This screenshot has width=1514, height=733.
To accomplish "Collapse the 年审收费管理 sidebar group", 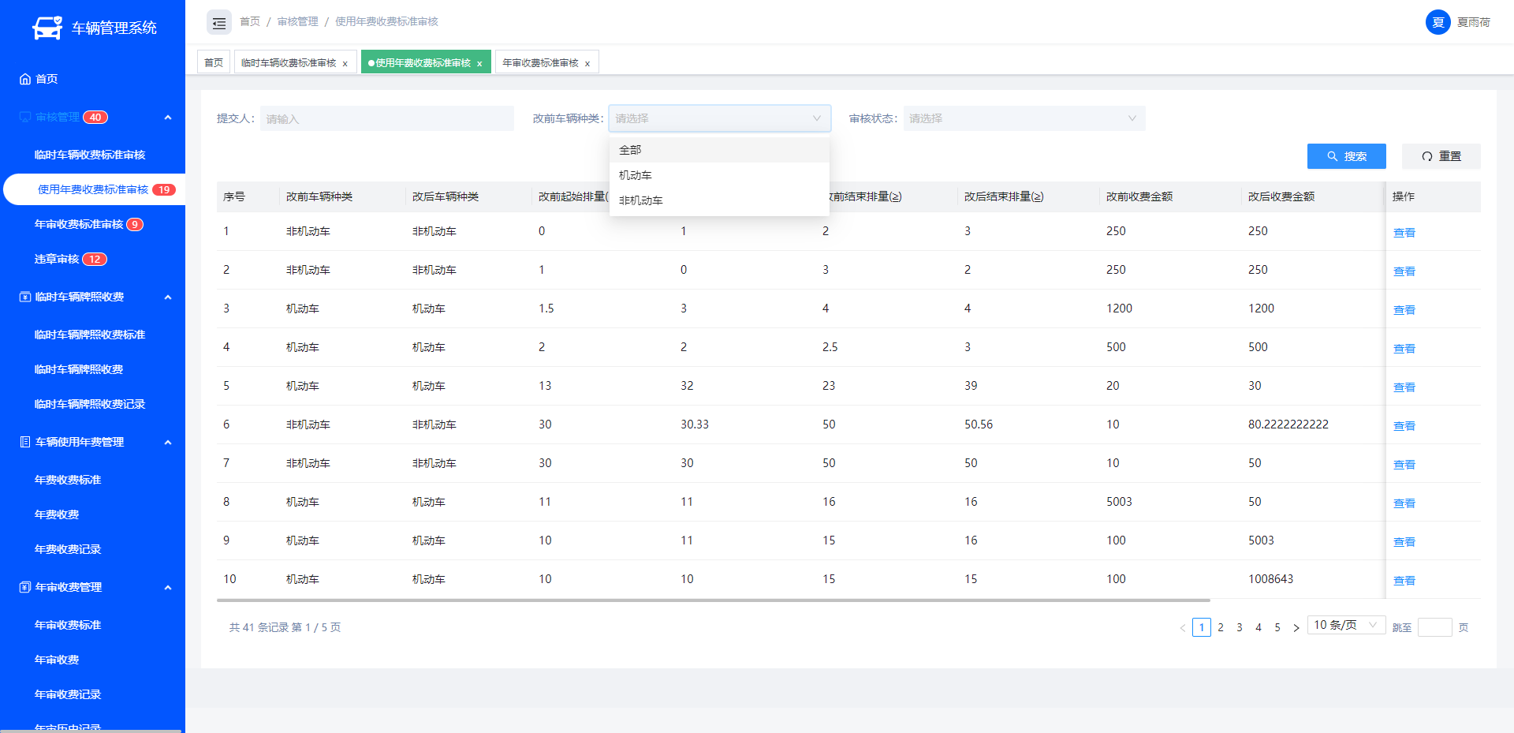I will (168, 587).
